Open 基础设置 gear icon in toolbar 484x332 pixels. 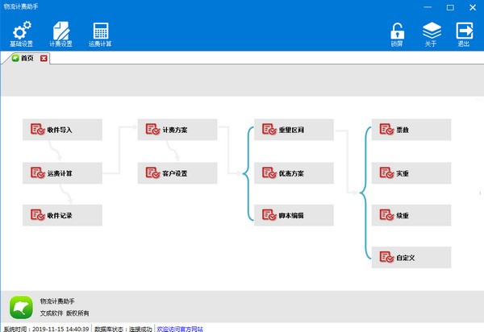coord(22,31)
